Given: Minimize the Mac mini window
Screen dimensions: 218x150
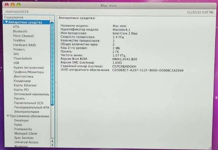Looking at the screenshot, I should pos(13,5).
